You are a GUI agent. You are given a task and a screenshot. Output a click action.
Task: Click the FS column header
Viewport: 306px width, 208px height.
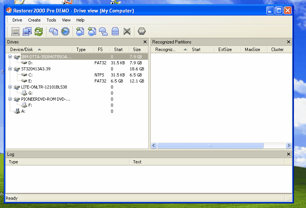click(x=102, y=50)
